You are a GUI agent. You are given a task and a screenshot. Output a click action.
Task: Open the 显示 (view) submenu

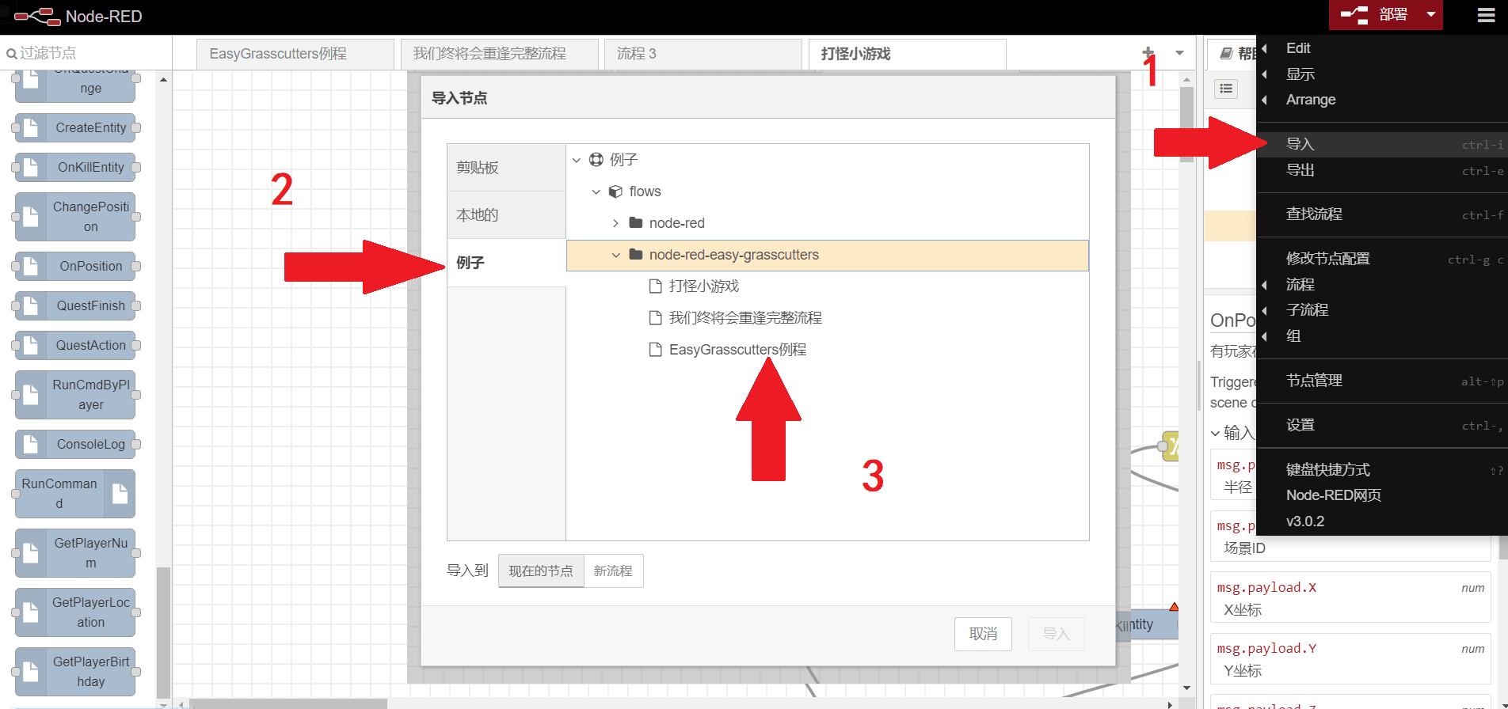[x=1382, y=74]
